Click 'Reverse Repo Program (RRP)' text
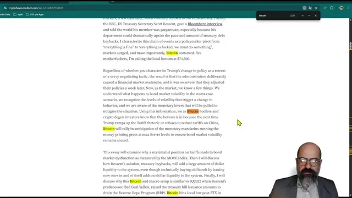The height and width of the screenshot is (198, 352). coord(142,193)
